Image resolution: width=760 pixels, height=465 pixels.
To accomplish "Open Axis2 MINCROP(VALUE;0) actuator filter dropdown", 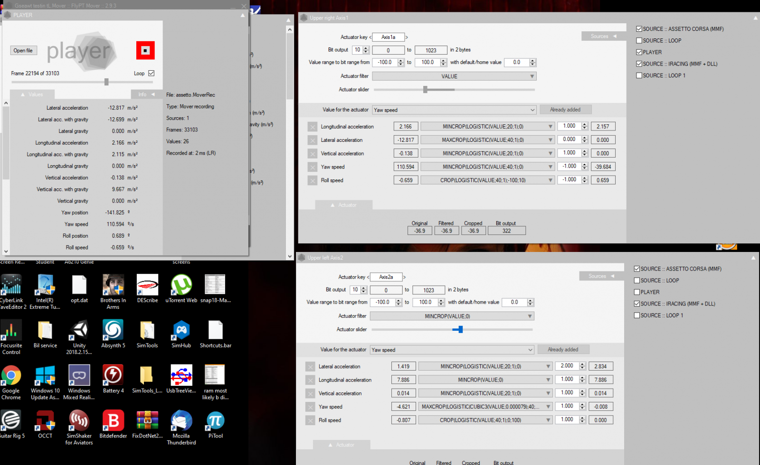I will [452, 316].
